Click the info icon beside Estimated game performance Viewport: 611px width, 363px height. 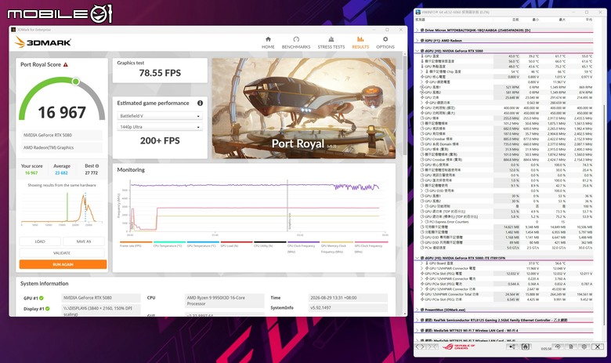tap(200, 103)
